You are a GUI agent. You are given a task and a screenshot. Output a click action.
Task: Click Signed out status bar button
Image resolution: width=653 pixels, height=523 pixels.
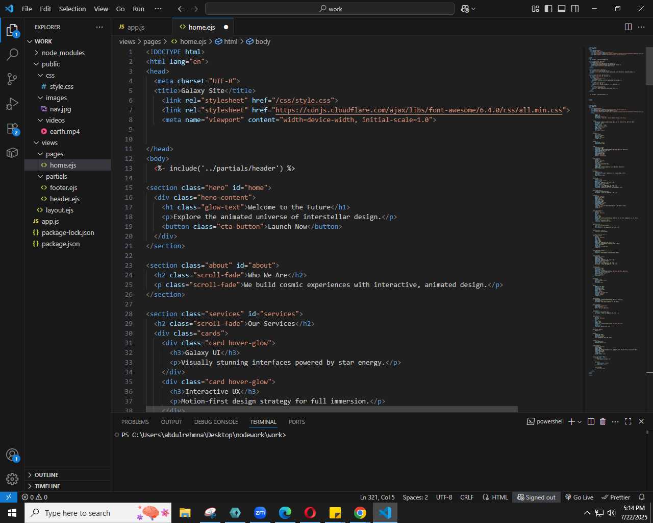536,497
